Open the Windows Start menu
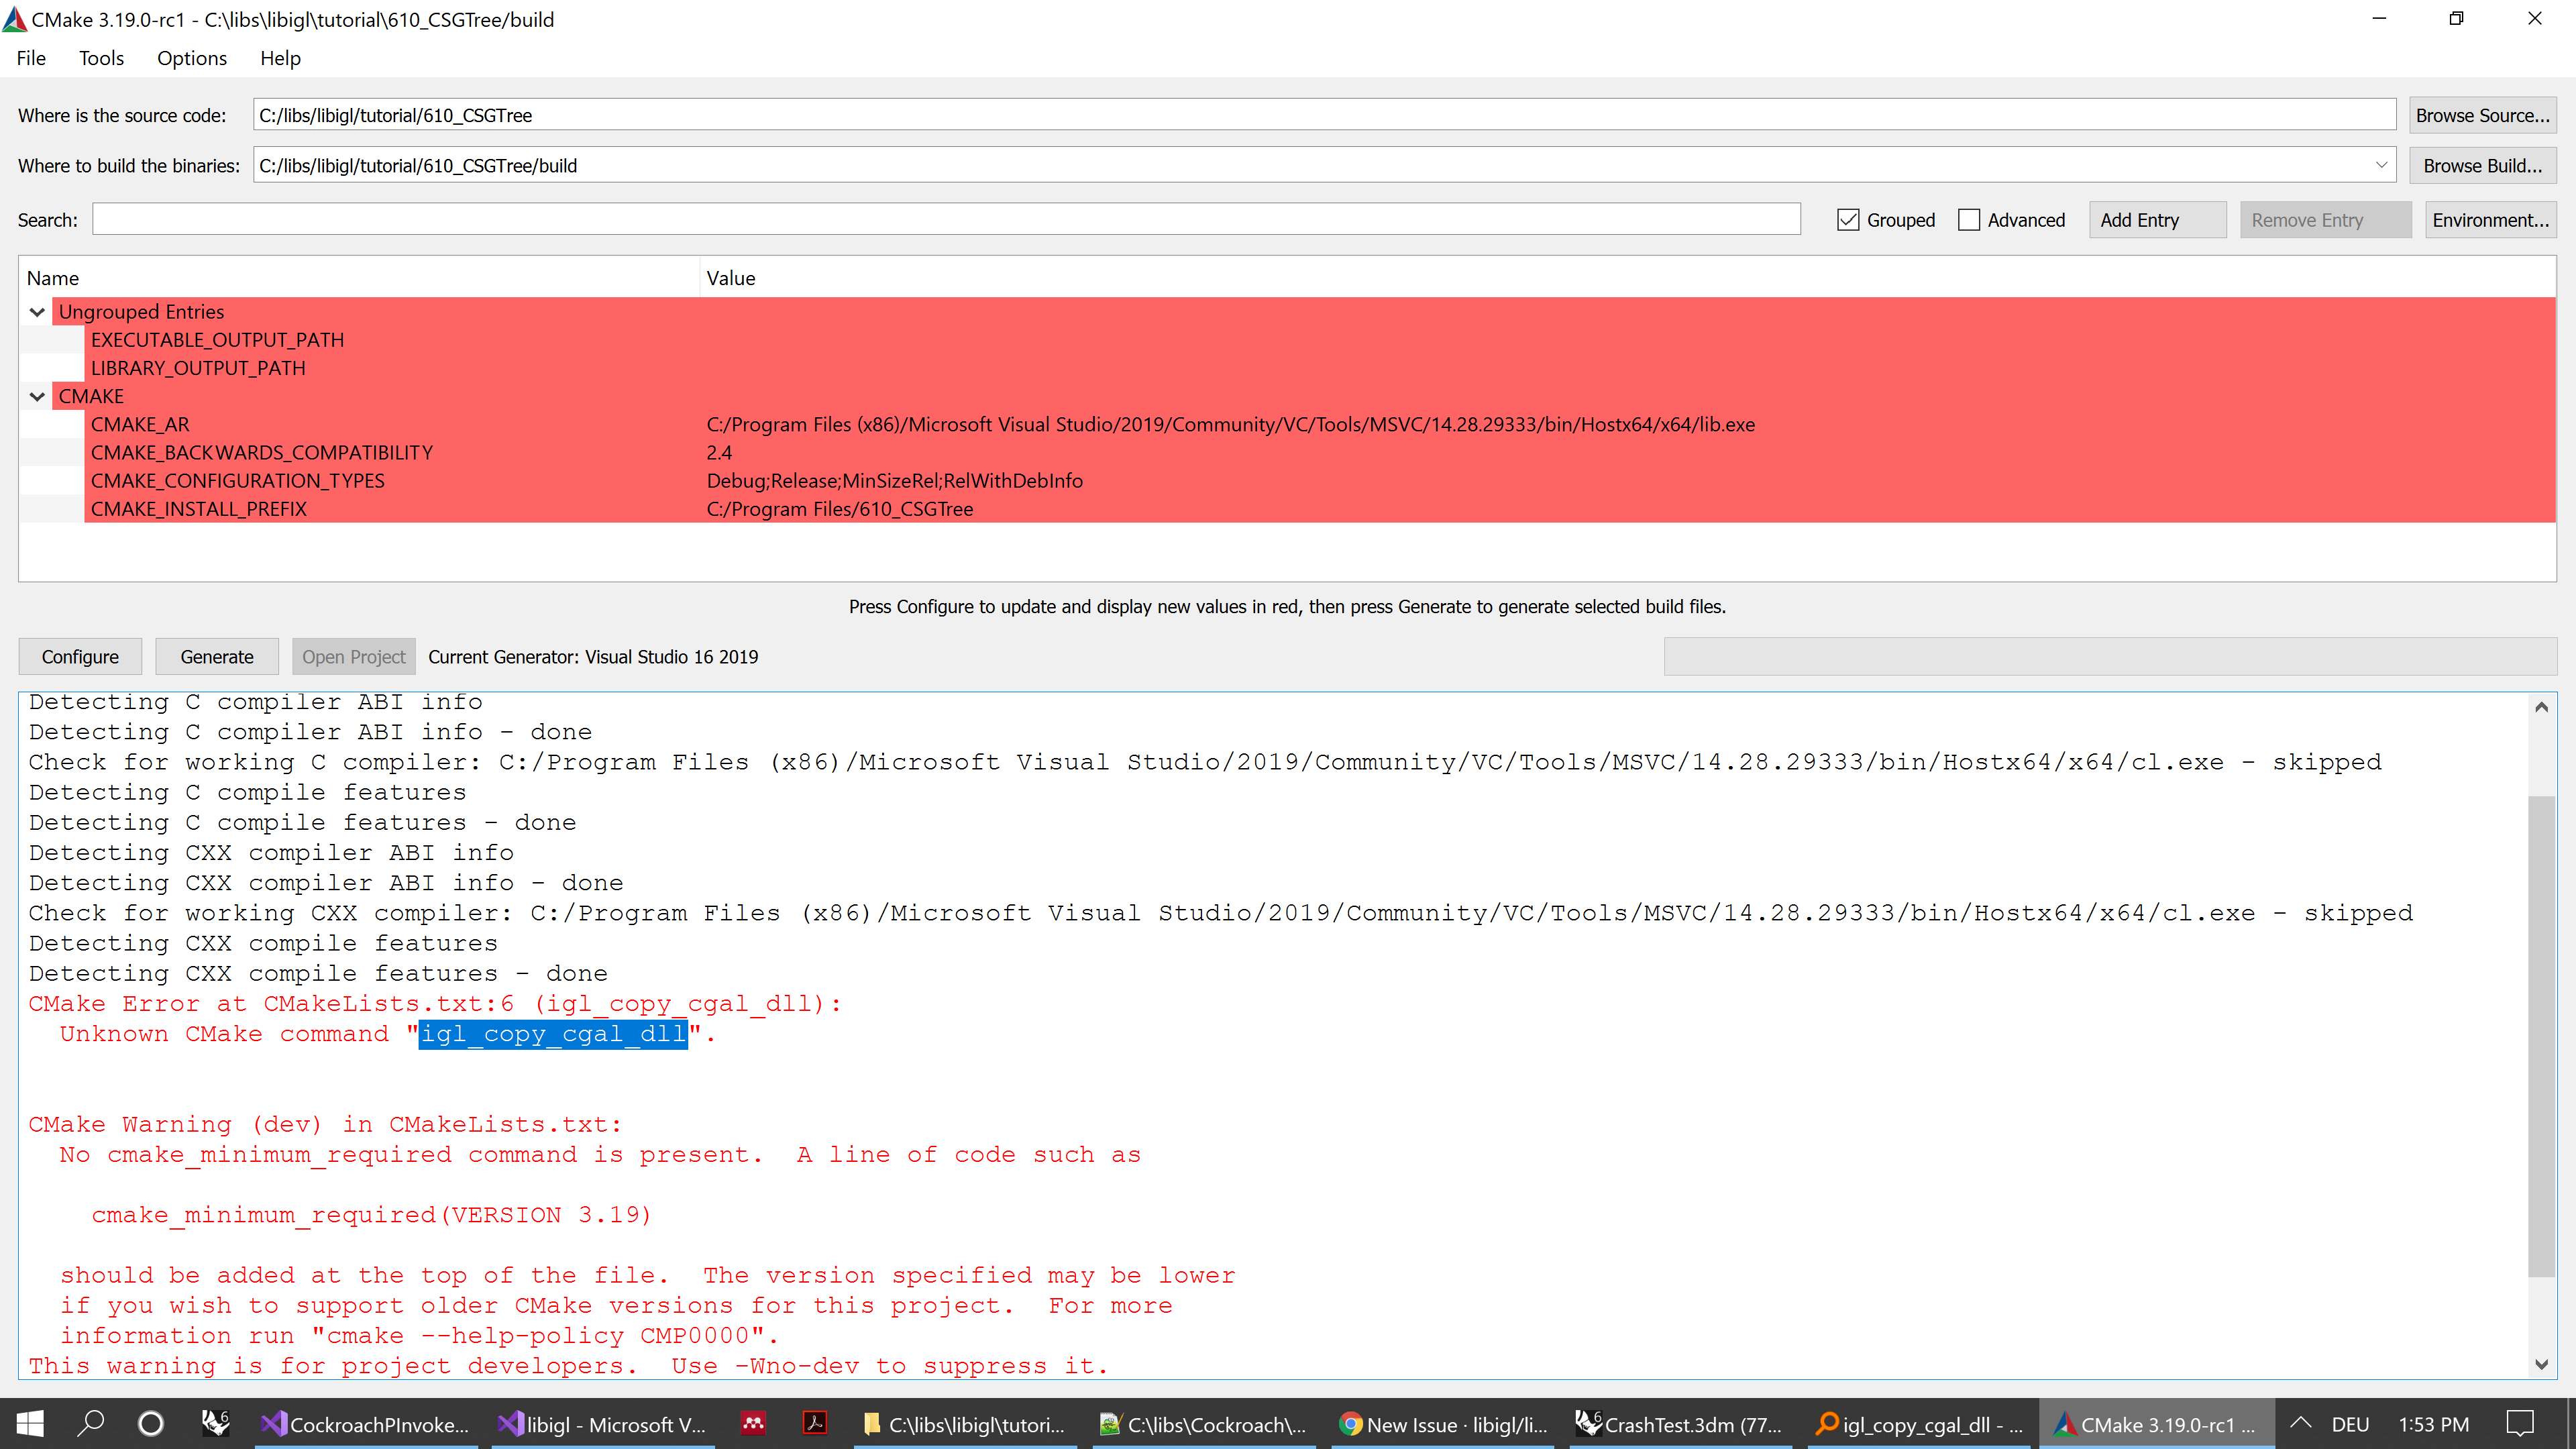 point(29,1424)
